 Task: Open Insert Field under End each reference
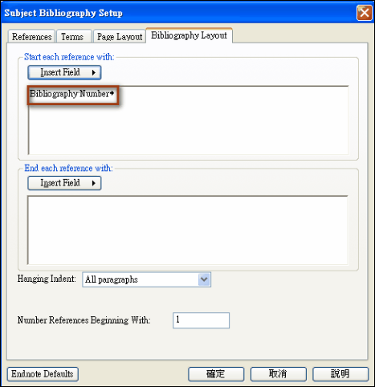coord(64,183)
